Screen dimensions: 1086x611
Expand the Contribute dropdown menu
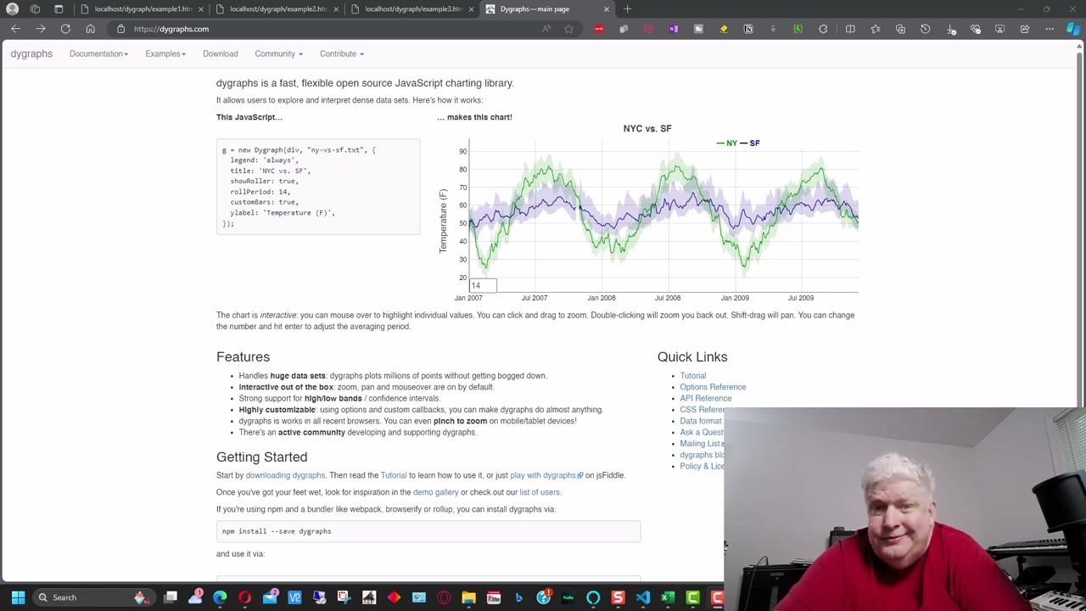tap(342, 53)
